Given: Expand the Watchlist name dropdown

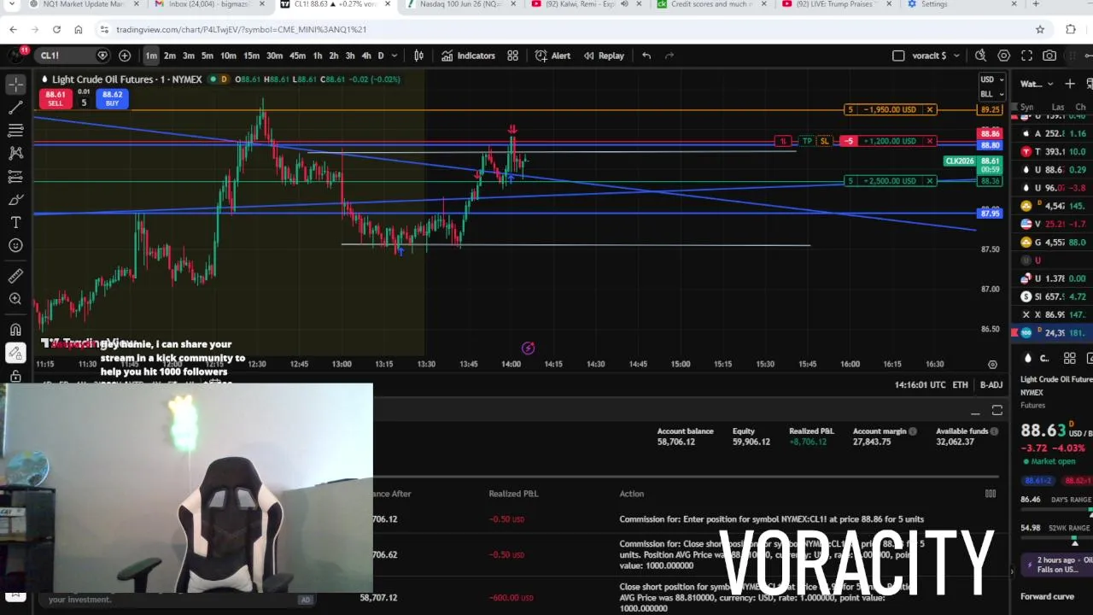Looking at the screenshot, I should pyautogui.click(x=1037, y=84).
